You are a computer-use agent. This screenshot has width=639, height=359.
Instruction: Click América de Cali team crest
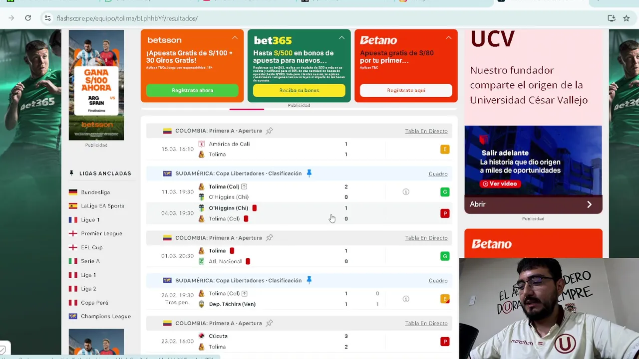[x=202, y=144]
